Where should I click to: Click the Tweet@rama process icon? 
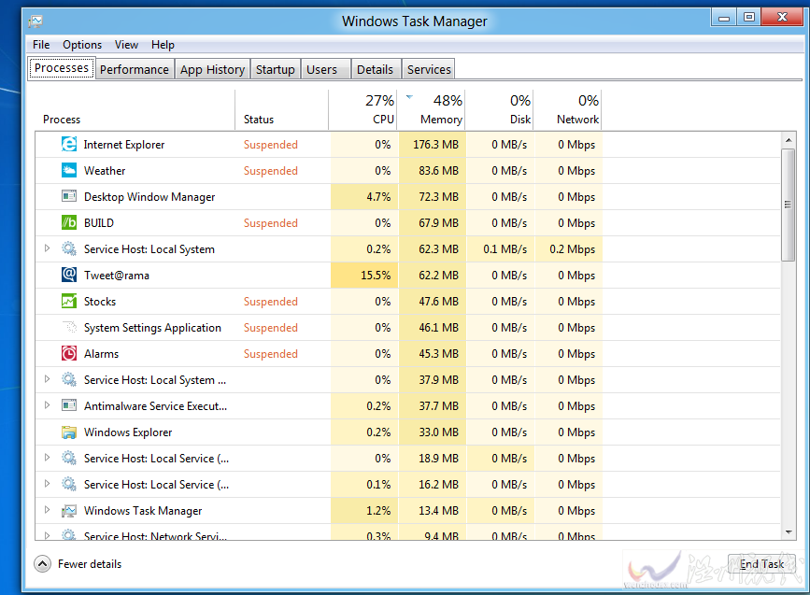[69, 275]
